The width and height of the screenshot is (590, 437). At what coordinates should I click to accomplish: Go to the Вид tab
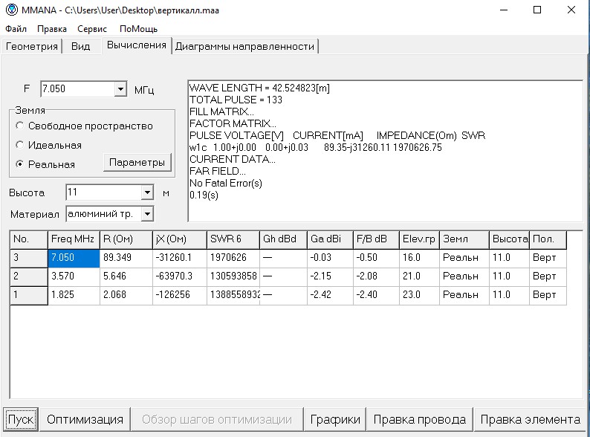(80, 46)
